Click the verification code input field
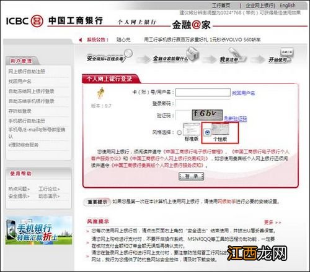Image resolution: width=310 pixels, height=272 pixels. (x=183, y=115)
